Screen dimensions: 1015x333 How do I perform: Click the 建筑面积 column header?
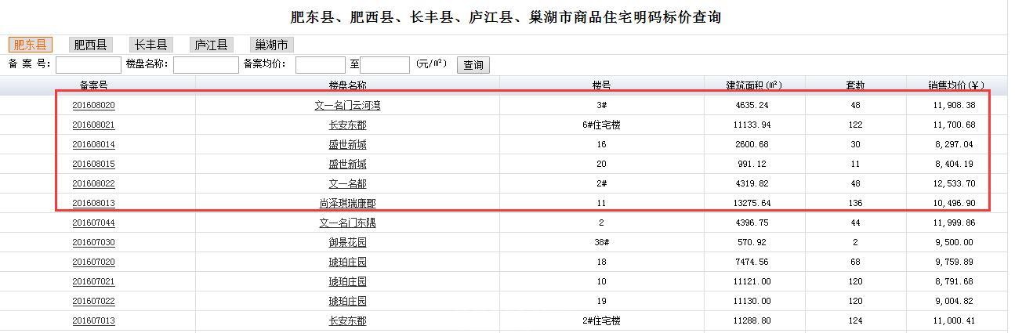coord(753,85)
